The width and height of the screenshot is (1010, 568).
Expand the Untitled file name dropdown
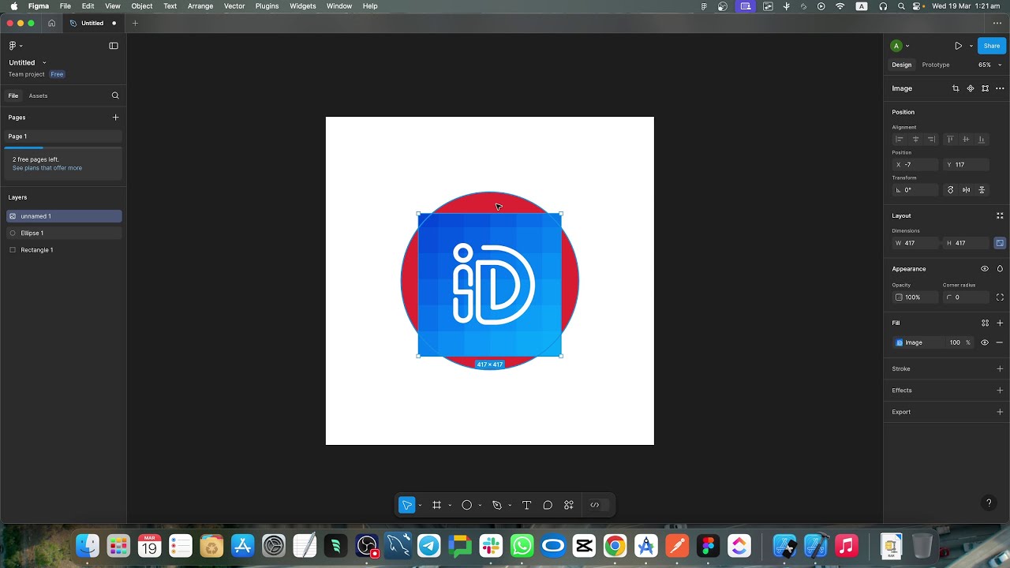click(44, 62)
